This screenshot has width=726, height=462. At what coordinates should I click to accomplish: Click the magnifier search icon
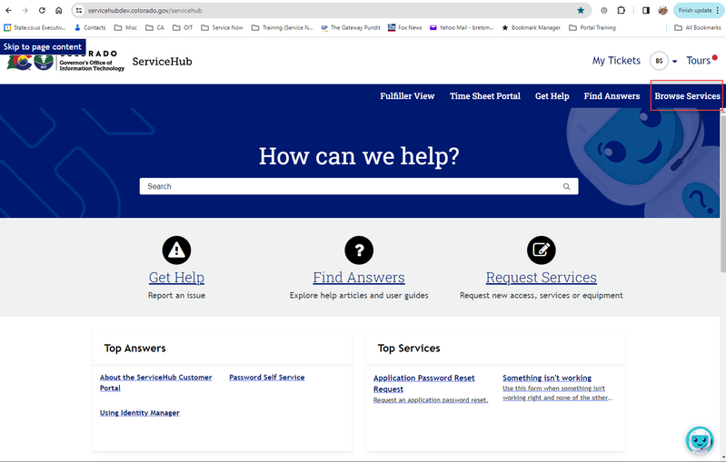point(566,186)
